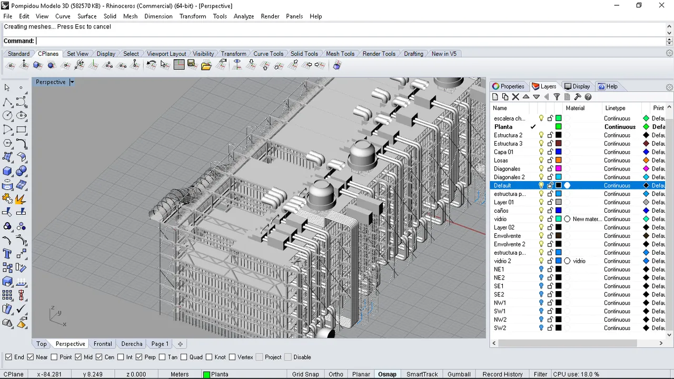Click the hammer Tools icon in Layers panel
The width and height of the screenshot is (674, 379).
(x=578, y=97)
